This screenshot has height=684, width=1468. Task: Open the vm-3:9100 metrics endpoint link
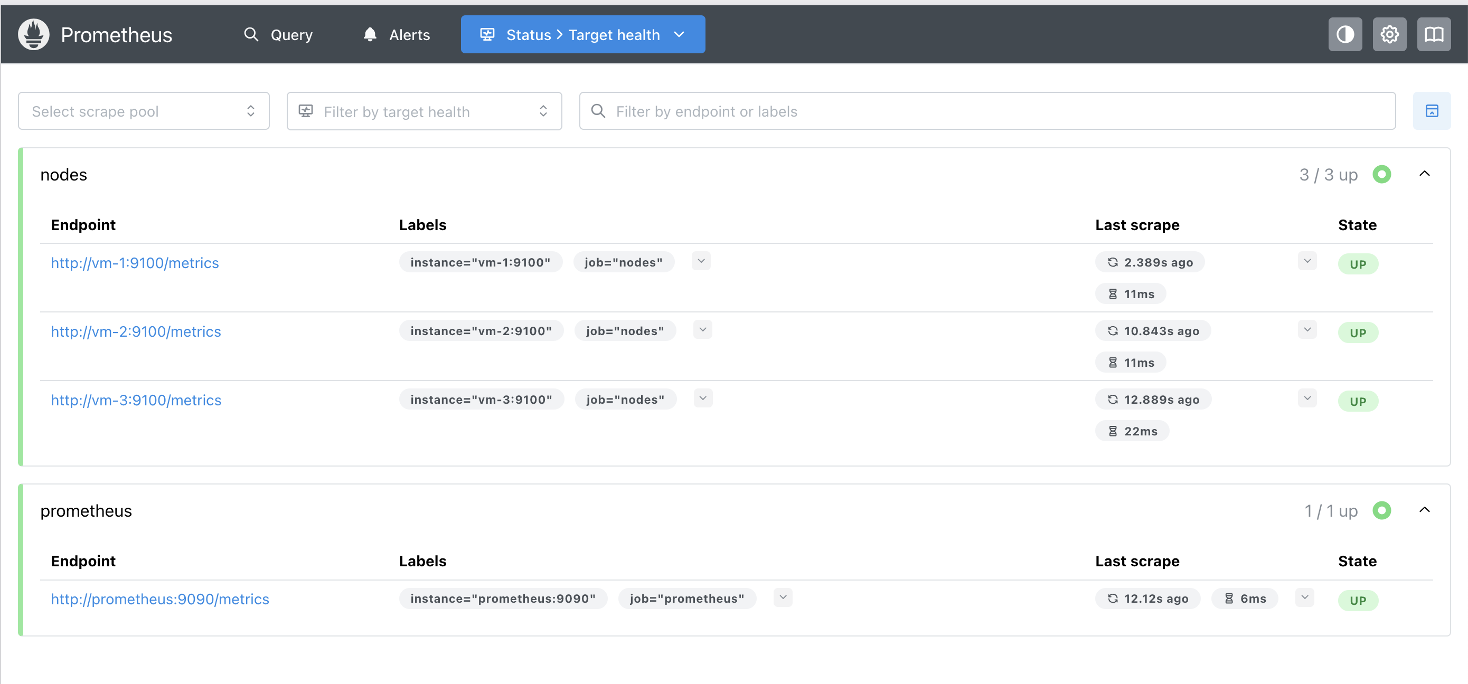[x=136, y=400]
